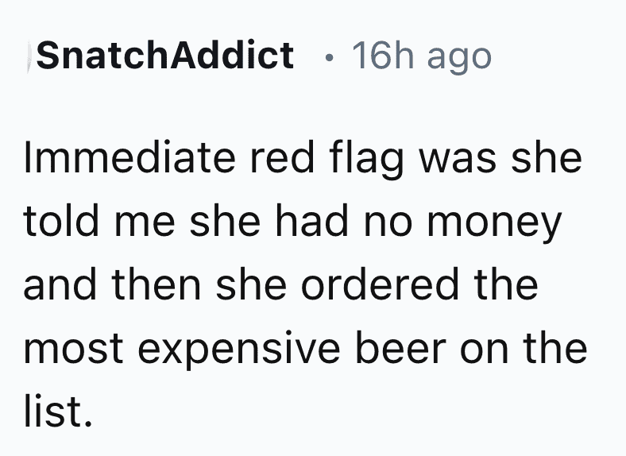The image size is (626, 456).
Task: Click the word ago in timestamp
Action: pos(459,60)
